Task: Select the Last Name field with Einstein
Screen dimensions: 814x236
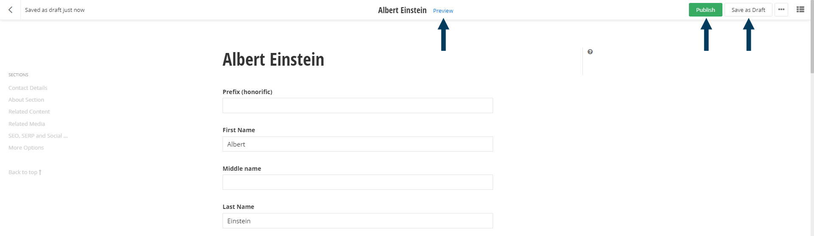Action: point(357,221)
